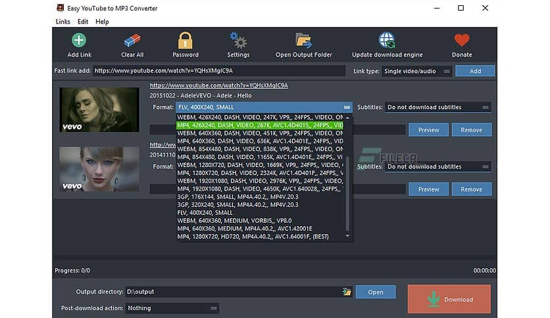Click the Clear All eraser icon
The image size is (550, 318).
click(x=132, y=41)
